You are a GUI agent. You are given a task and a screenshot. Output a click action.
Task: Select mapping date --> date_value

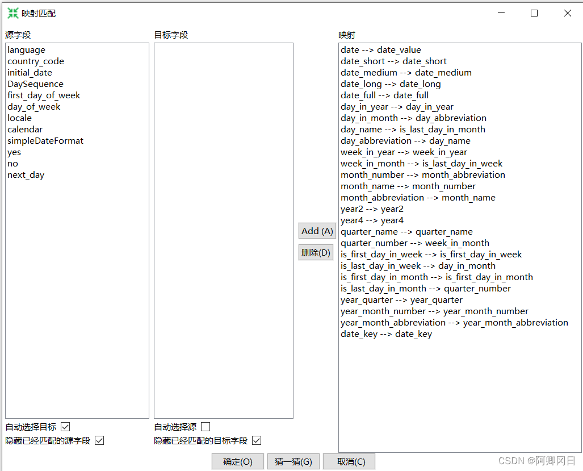click(x=381, y=50)
